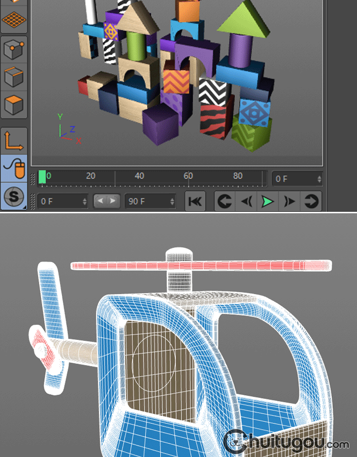This screenshot has width=357, height=457.
Task: Step back to previous frame
Action: pos(246,201)
